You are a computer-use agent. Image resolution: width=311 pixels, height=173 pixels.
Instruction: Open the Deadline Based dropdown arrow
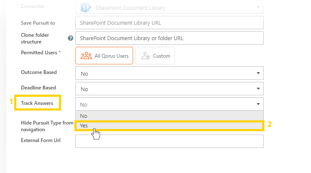click(258, 89)
